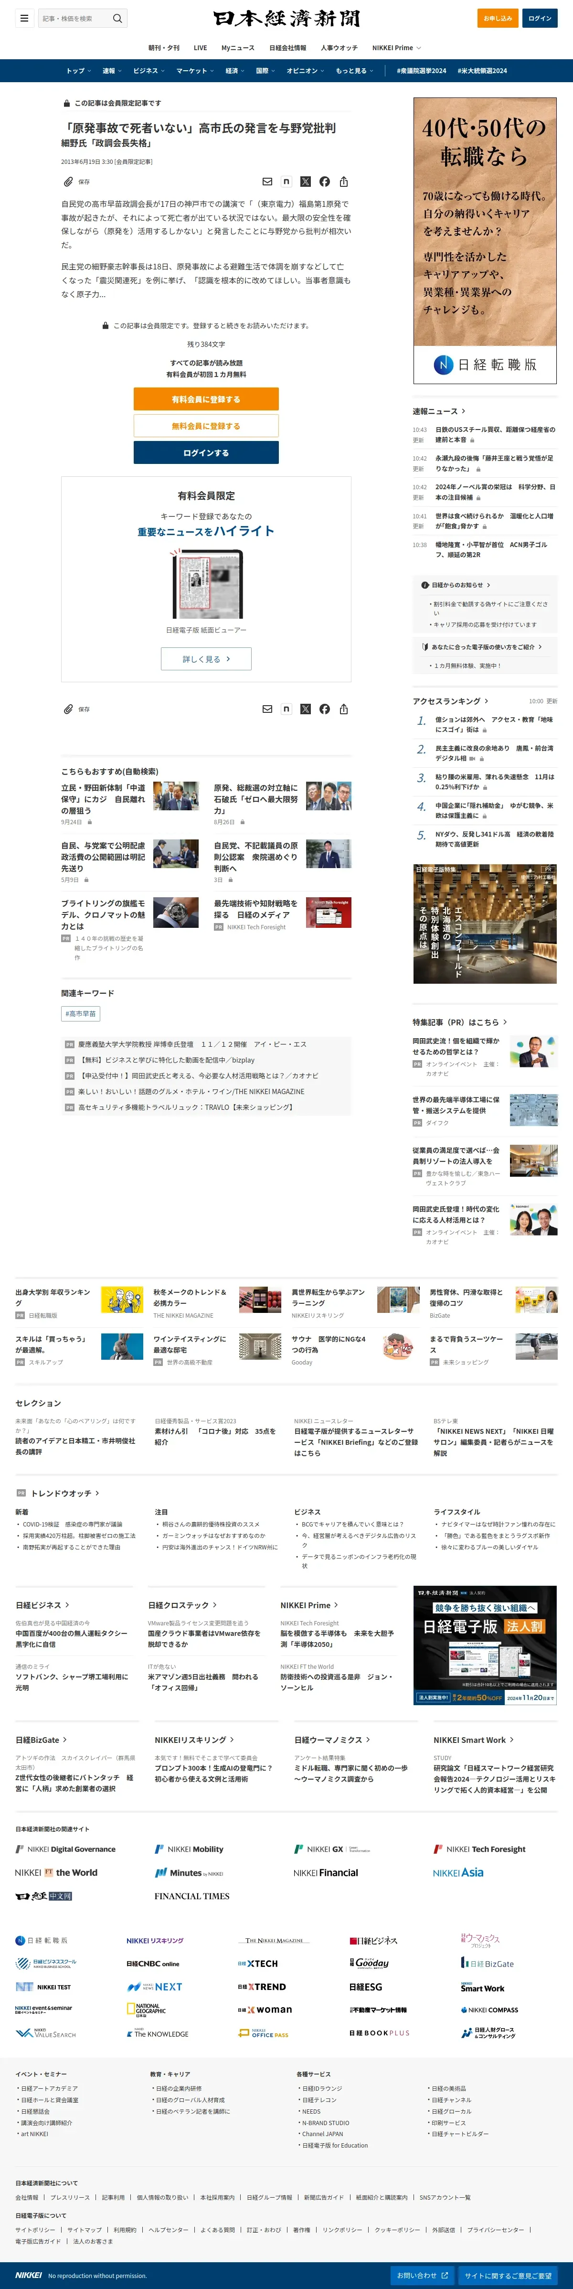Open the hamburger menu icon
This screenshot has height=2289, width=573.
[x=24, y=18]
